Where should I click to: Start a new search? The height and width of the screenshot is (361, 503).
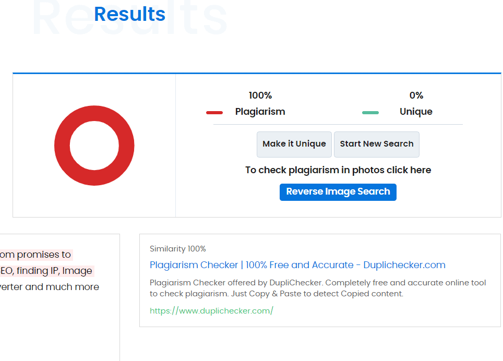pyautogui.click(x=376, y=144)
